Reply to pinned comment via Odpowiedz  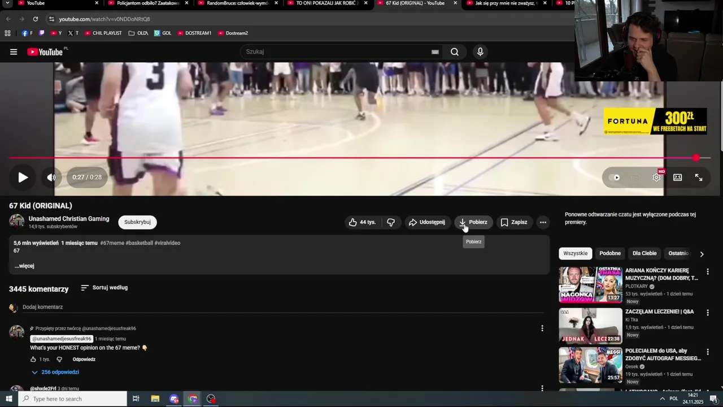point(84,360)
